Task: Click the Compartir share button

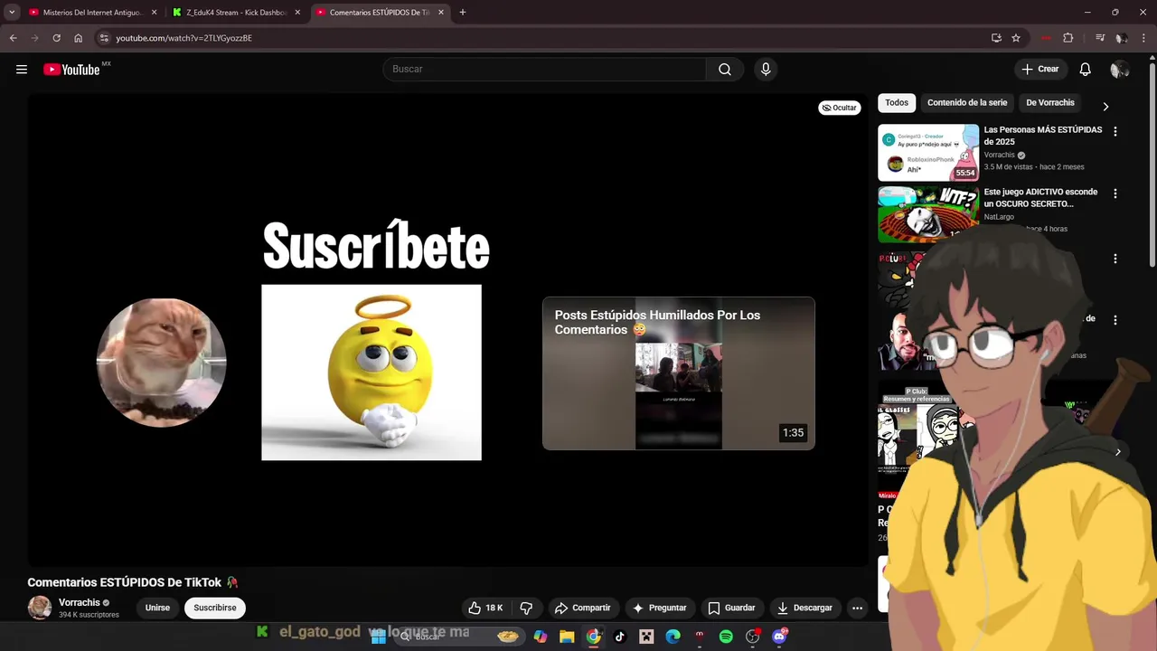Action: pyautogui.click(x=583, y=608)
